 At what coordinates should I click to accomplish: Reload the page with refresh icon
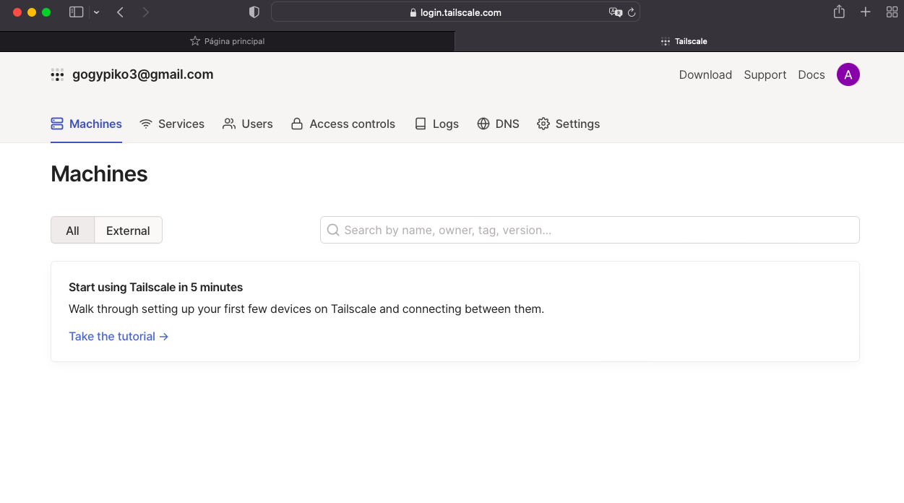coord(632,12)
